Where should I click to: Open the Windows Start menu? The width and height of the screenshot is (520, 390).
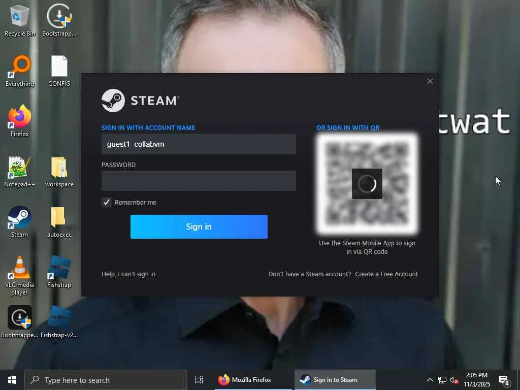[12, 380]
